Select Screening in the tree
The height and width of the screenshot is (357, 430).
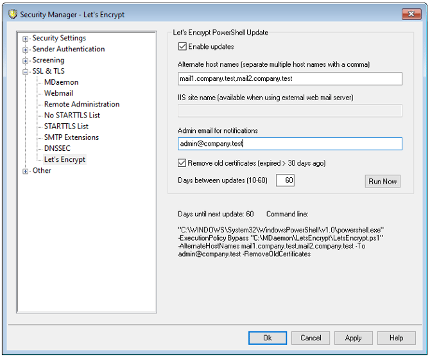tap(48, 60)
